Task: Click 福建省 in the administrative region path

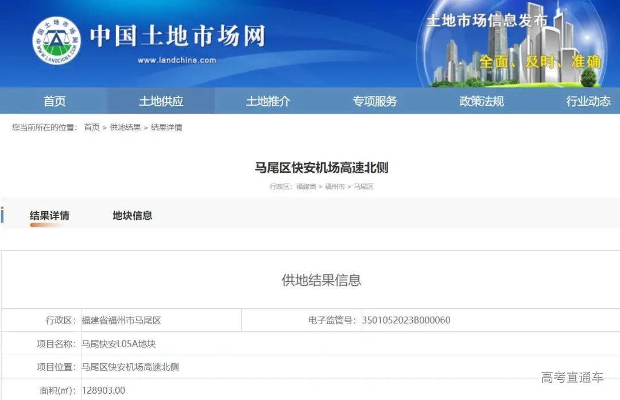Action: (x=307, y=186)
